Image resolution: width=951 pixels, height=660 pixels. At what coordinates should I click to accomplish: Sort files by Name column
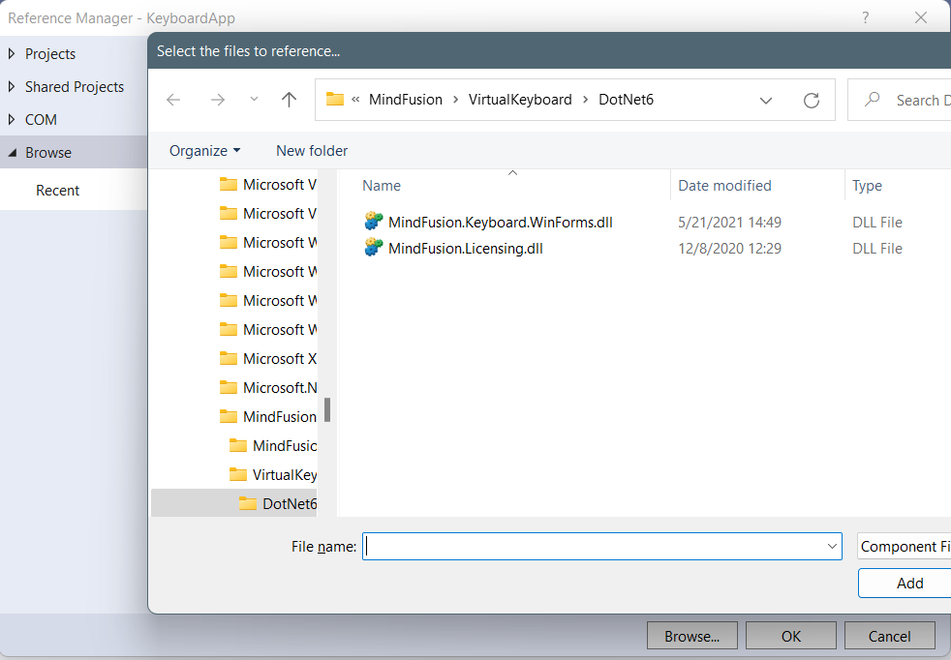coord(382,186)
